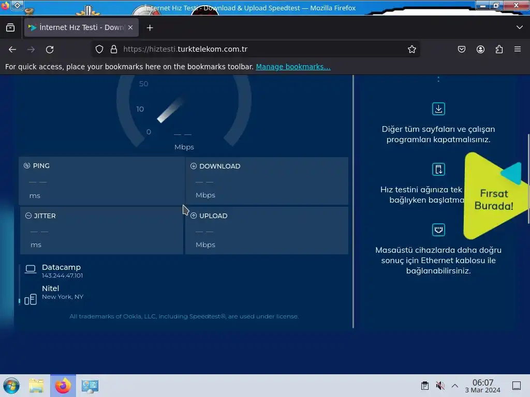The image size is (530, 397).
Task: Click the show desktop button
Action: pyautogui.click(x=517, y=386)
